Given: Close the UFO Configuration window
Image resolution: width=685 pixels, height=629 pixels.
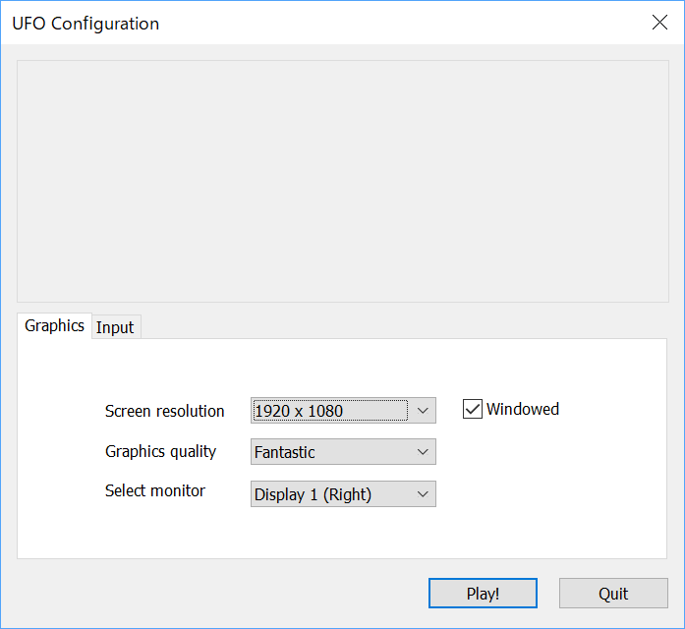Looking at the screenshot, I should click(659, 23).
